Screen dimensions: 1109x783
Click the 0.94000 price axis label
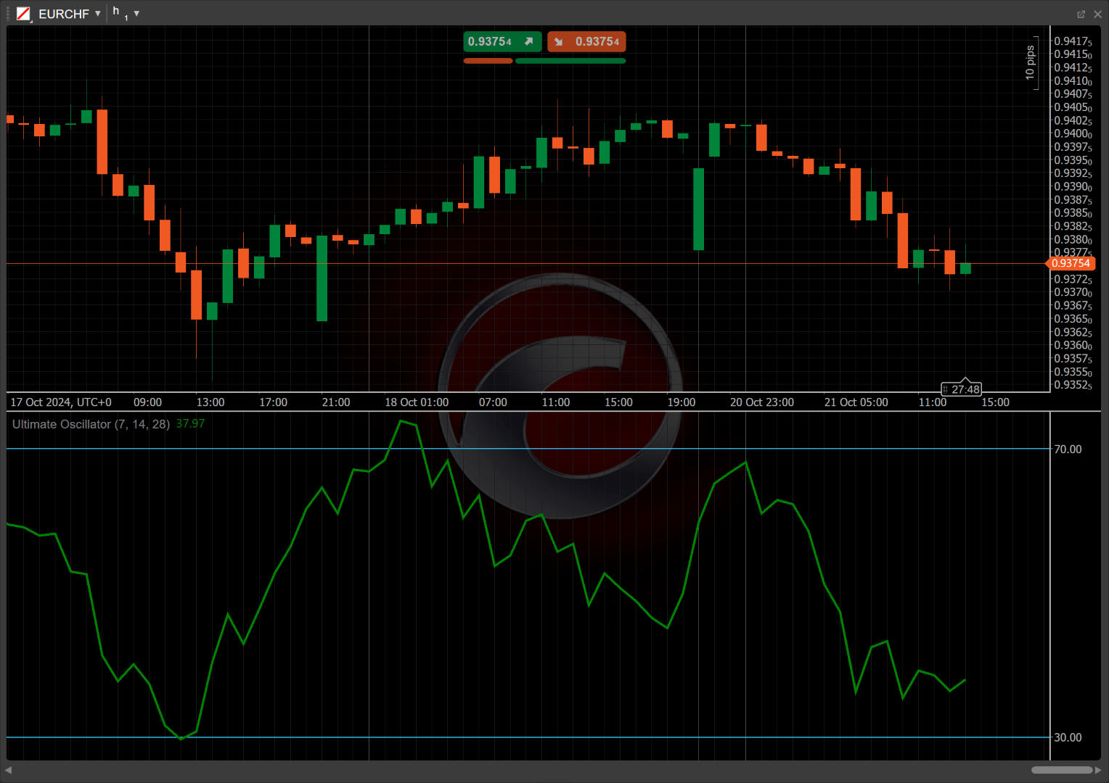pos(1073,134)
